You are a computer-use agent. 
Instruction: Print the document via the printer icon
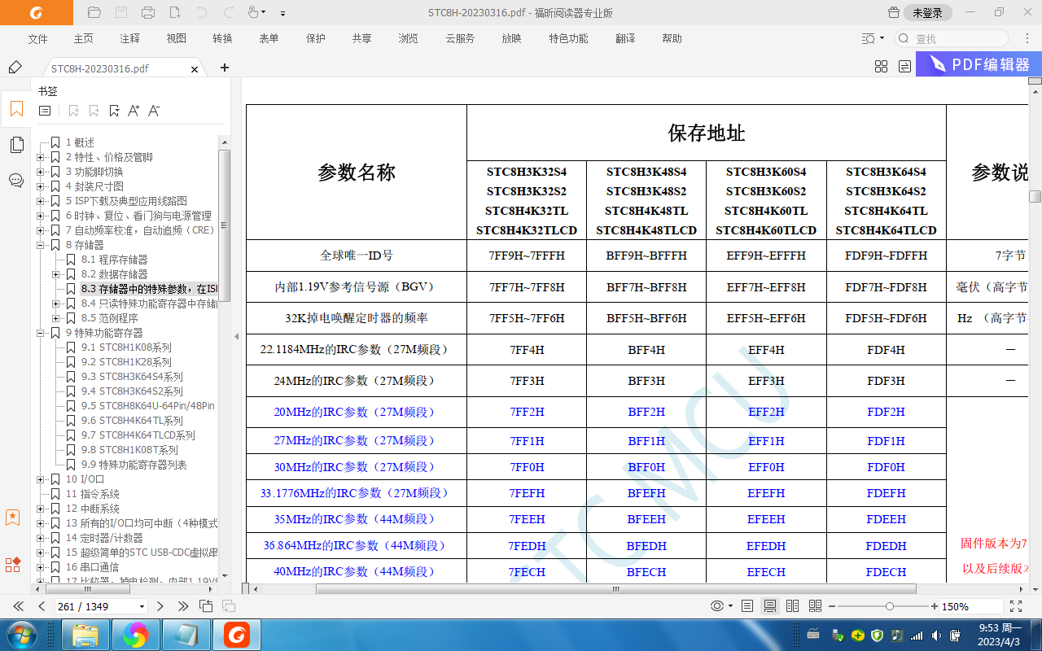coord(147,12)
